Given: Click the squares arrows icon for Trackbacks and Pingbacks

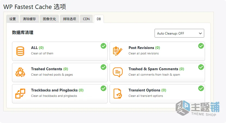Looking at the screenshot, I should 20,94.
